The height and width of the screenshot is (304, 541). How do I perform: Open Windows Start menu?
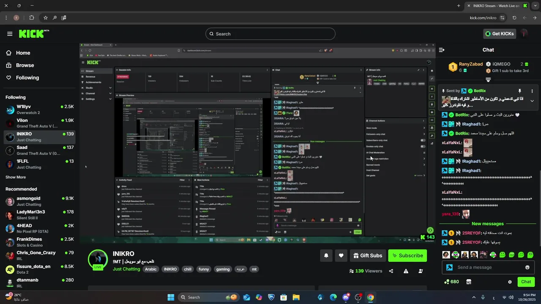[x=171, y=297]
